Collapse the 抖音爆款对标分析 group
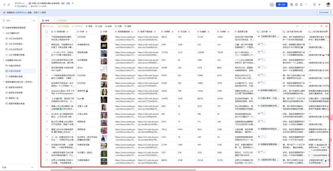This screenshot has width=333, height=171. pos(3,60)
